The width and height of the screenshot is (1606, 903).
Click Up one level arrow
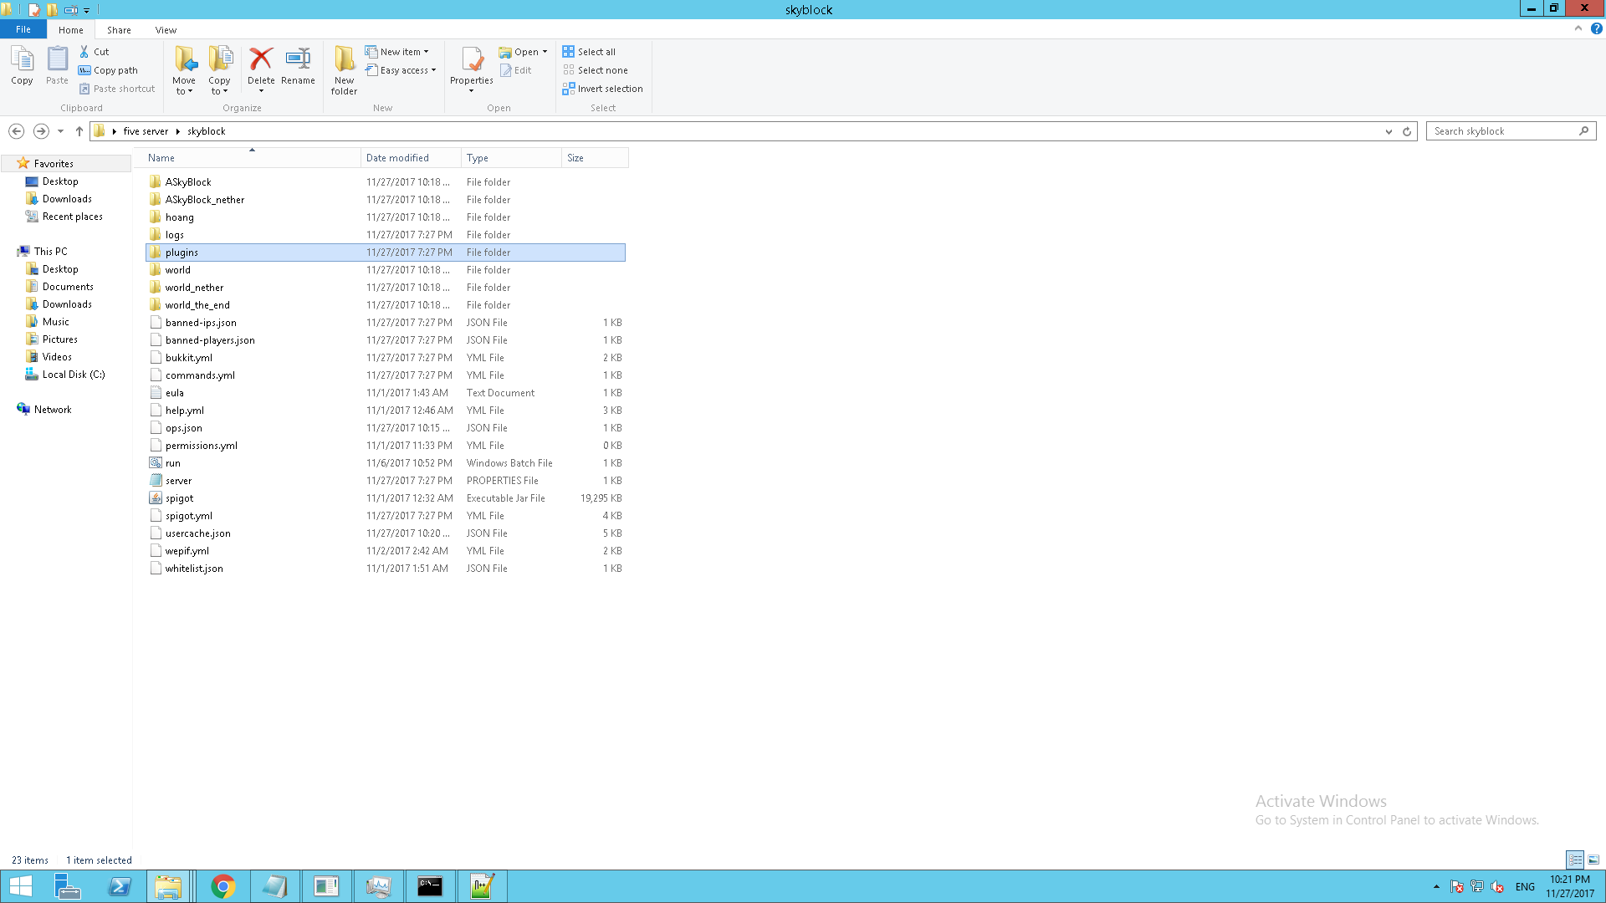79,131
